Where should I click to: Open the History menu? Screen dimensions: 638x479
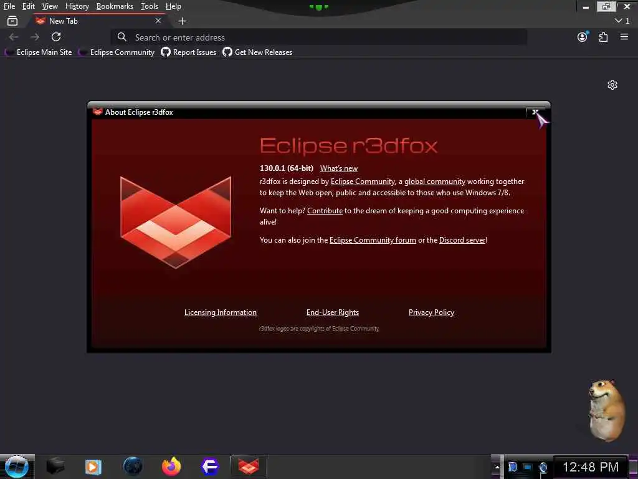click(x=77, y=6)
